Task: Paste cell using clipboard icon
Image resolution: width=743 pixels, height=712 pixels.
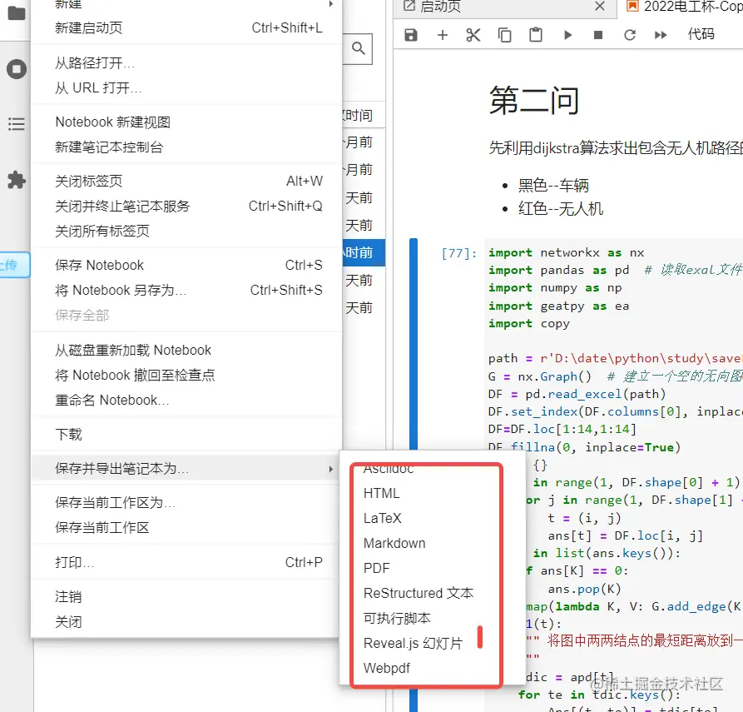Action: click(535, 35)
